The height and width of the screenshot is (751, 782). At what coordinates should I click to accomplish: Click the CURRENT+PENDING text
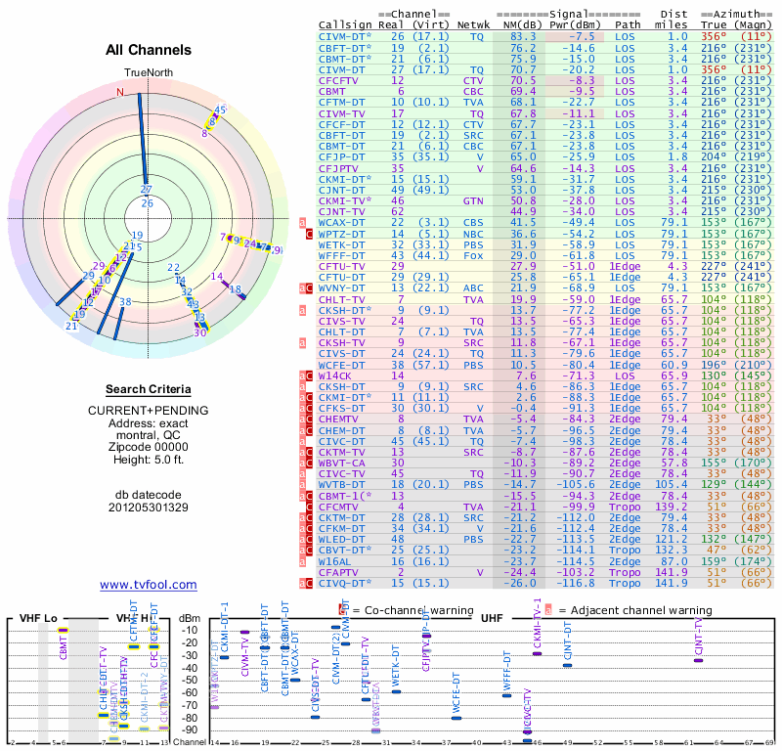coord(149,411)
